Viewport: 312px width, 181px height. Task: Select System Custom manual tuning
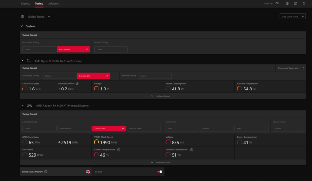point(111,49)
